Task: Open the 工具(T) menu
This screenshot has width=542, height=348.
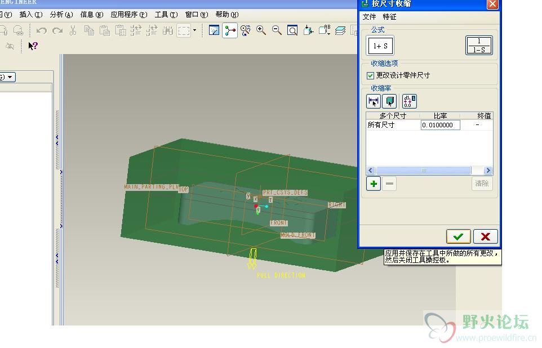Action: (x=166, y=15)
